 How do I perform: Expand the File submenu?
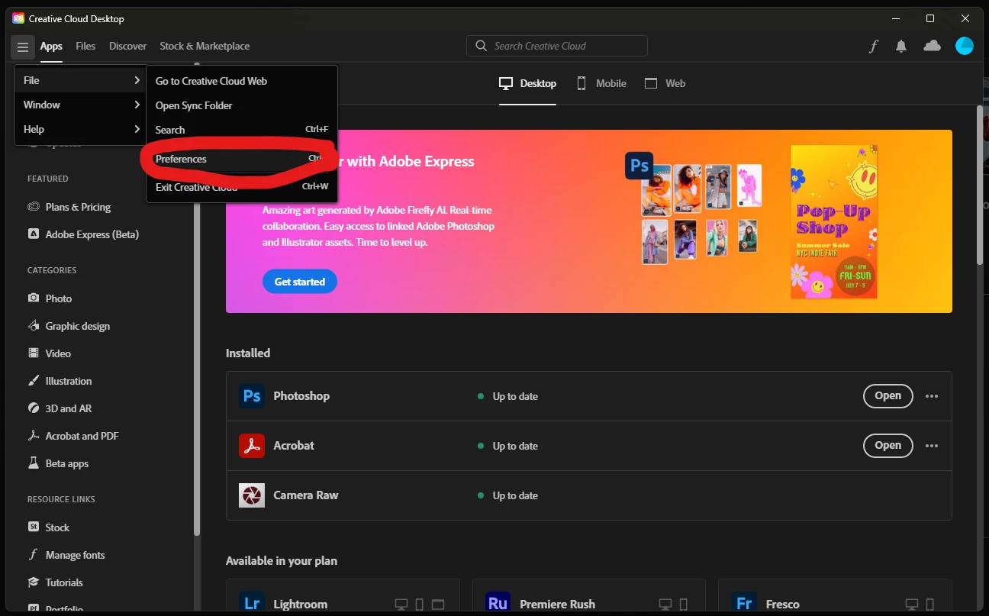(80, 80)
